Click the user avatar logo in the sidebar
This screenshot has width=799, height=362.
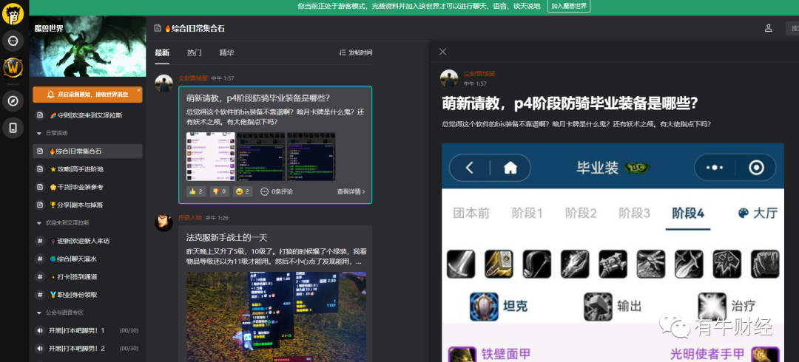tap(13, 13)
